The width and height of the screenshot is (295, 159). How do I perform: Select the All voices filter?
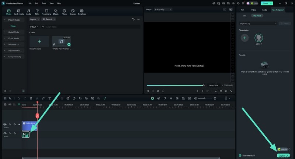244,15
